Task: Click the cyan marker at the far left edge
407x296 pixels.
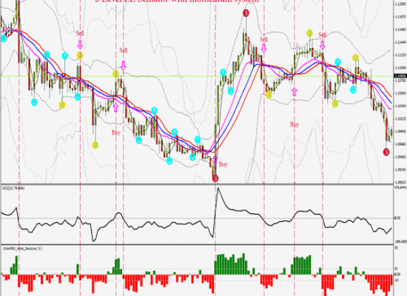Action: click(4, 38)
